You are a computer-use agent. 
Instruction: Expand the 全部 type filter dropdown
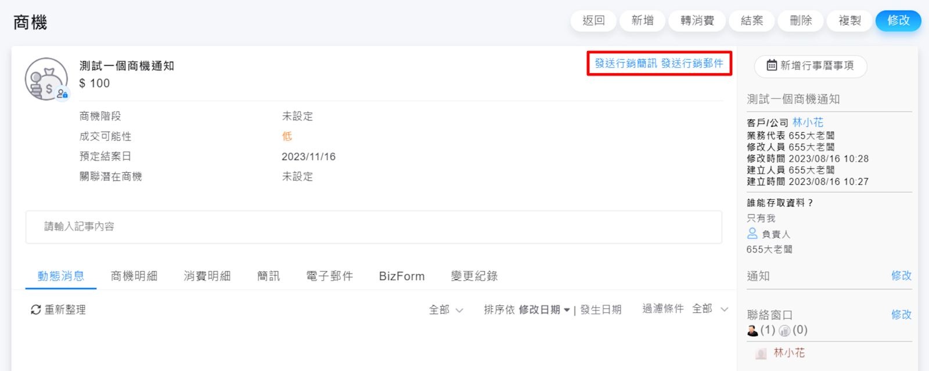(x=446, y=310)
